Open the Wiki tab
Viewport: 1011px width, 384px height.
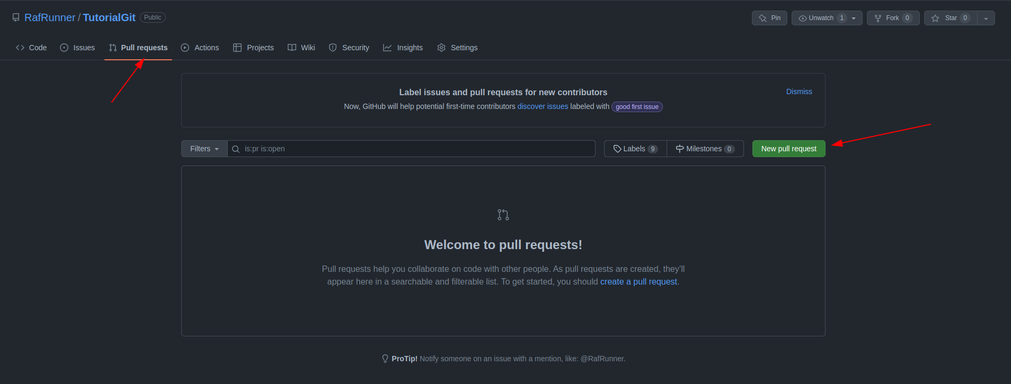click(301, 48)
